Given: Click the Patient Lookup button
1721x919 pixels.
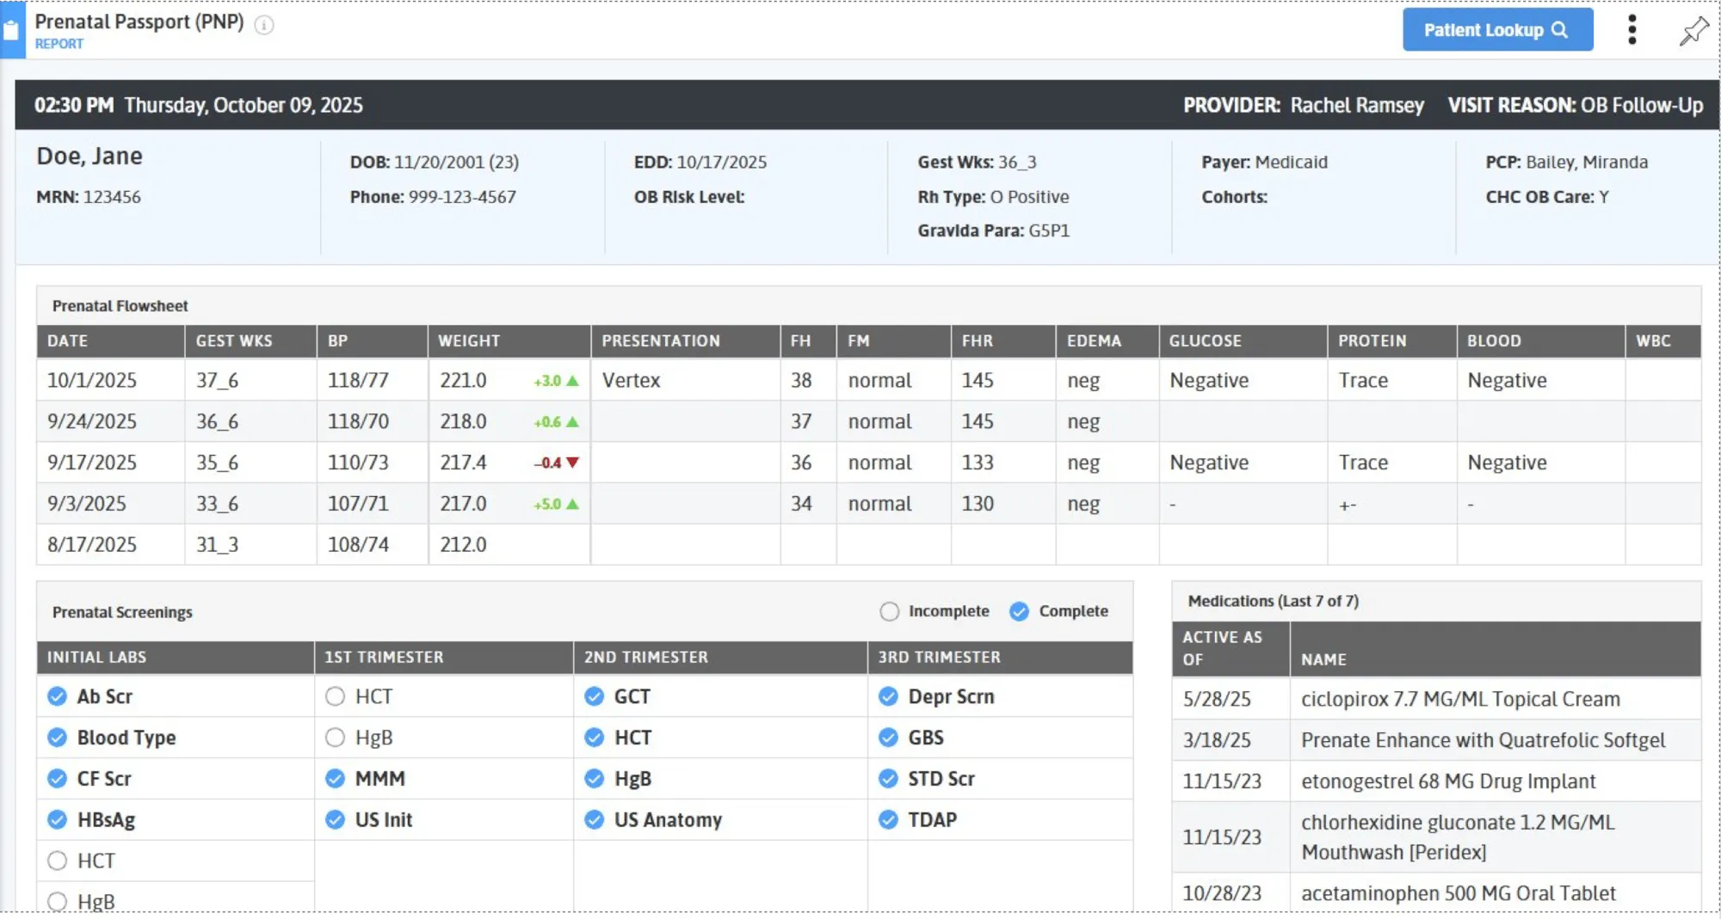Looking at the screenshot, I should click(1496, 30).
